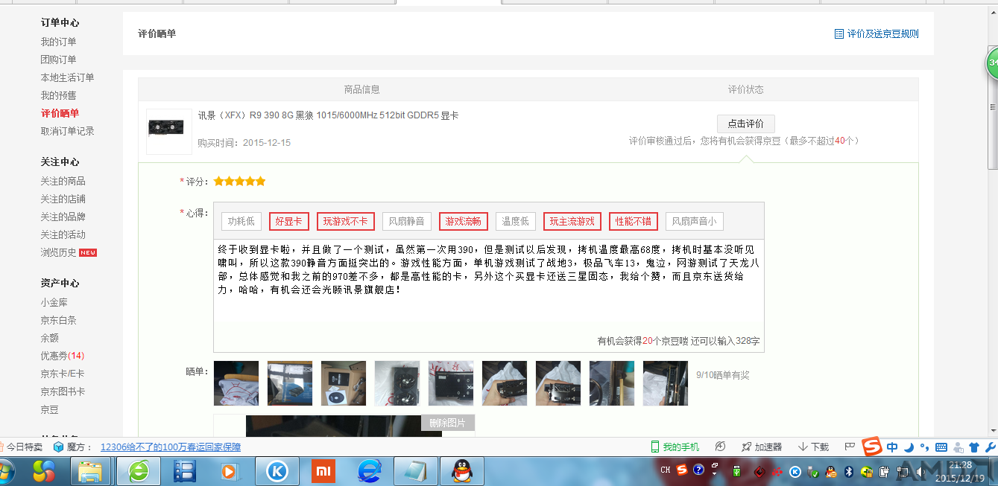Image resolution: width=998 pixels, height=486 pixels.
Task: Click the Sogou input S logo in browser bar
Action: [872, 447]
